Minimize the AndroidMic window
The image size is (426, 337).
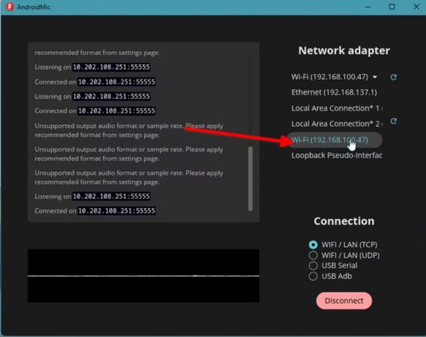[x=367, y=7]
